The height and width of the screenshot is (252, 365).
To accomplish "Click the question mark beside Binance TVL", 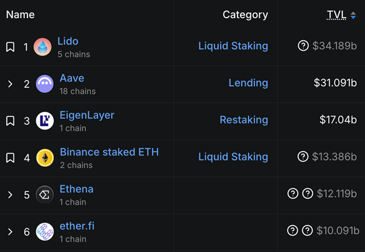I will pos(303,157).
